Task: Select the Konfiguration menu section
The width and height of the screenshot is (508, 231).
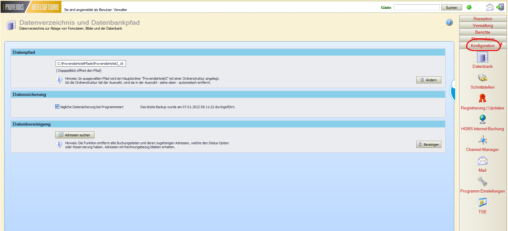Action: (x=483, y=46)
